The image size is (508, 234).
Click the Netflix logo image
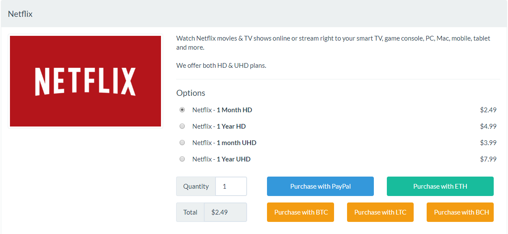point(85,81)
